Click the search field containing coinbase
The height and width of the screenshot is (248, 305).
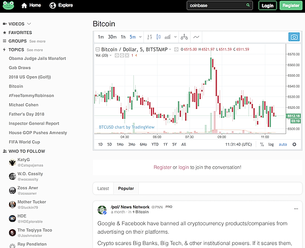220,6
